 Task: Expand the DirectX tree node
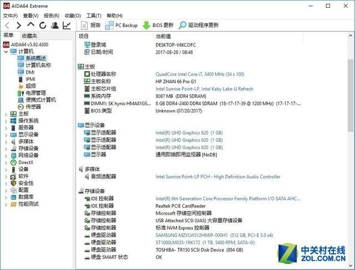(6, 163)
